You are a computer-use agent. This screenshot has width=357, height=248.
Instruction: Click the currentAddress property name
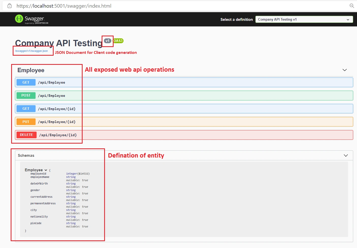41,197
